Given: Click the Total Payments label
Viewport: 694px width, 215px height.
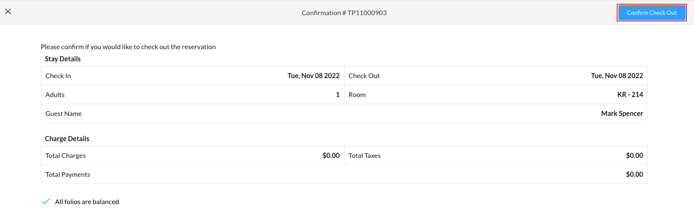Looking at the screenshot, I should tap(68, 174).
